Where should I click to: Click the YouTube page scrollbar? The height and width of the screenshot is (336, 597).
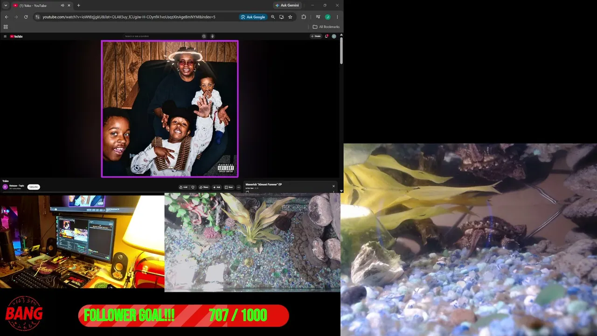[341, 50]
